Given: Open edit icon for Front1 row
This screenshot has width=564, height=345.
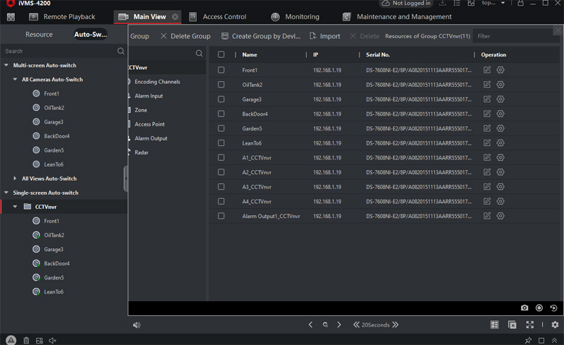Looking at the screenshot, I should click(487, 71).
